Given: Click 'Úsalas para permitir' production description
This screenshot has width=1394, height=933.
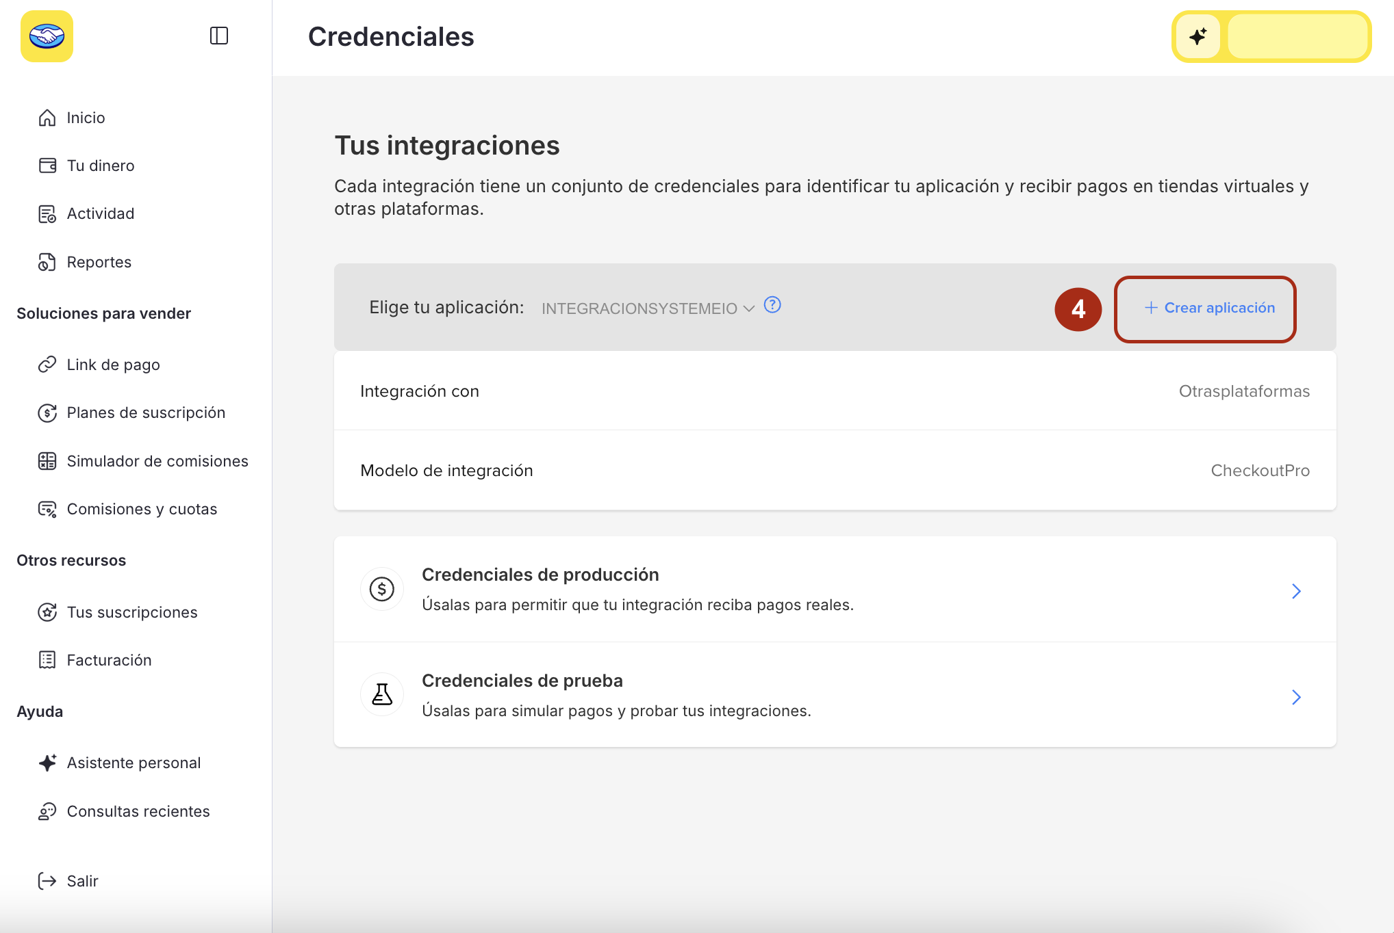Looking at the screenshot, I should pos(638,605).
